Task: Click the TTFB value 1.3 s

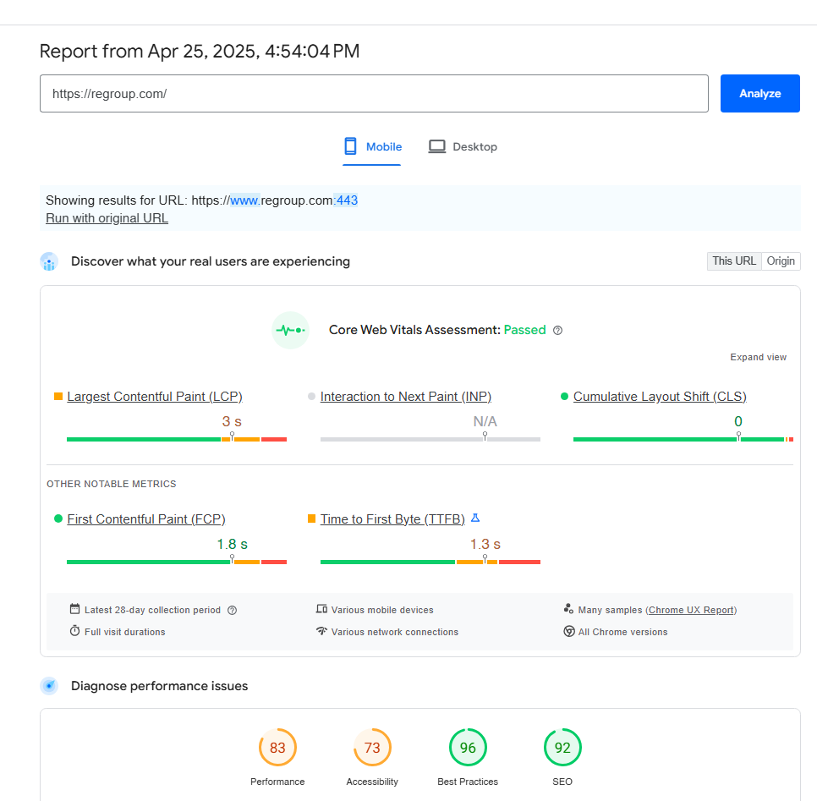Action: (x=485, y=544)
